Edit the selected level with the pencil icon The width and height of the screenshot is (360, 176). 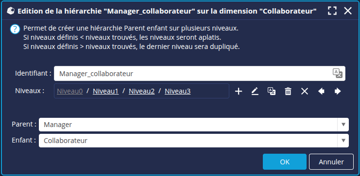(255, 92)
